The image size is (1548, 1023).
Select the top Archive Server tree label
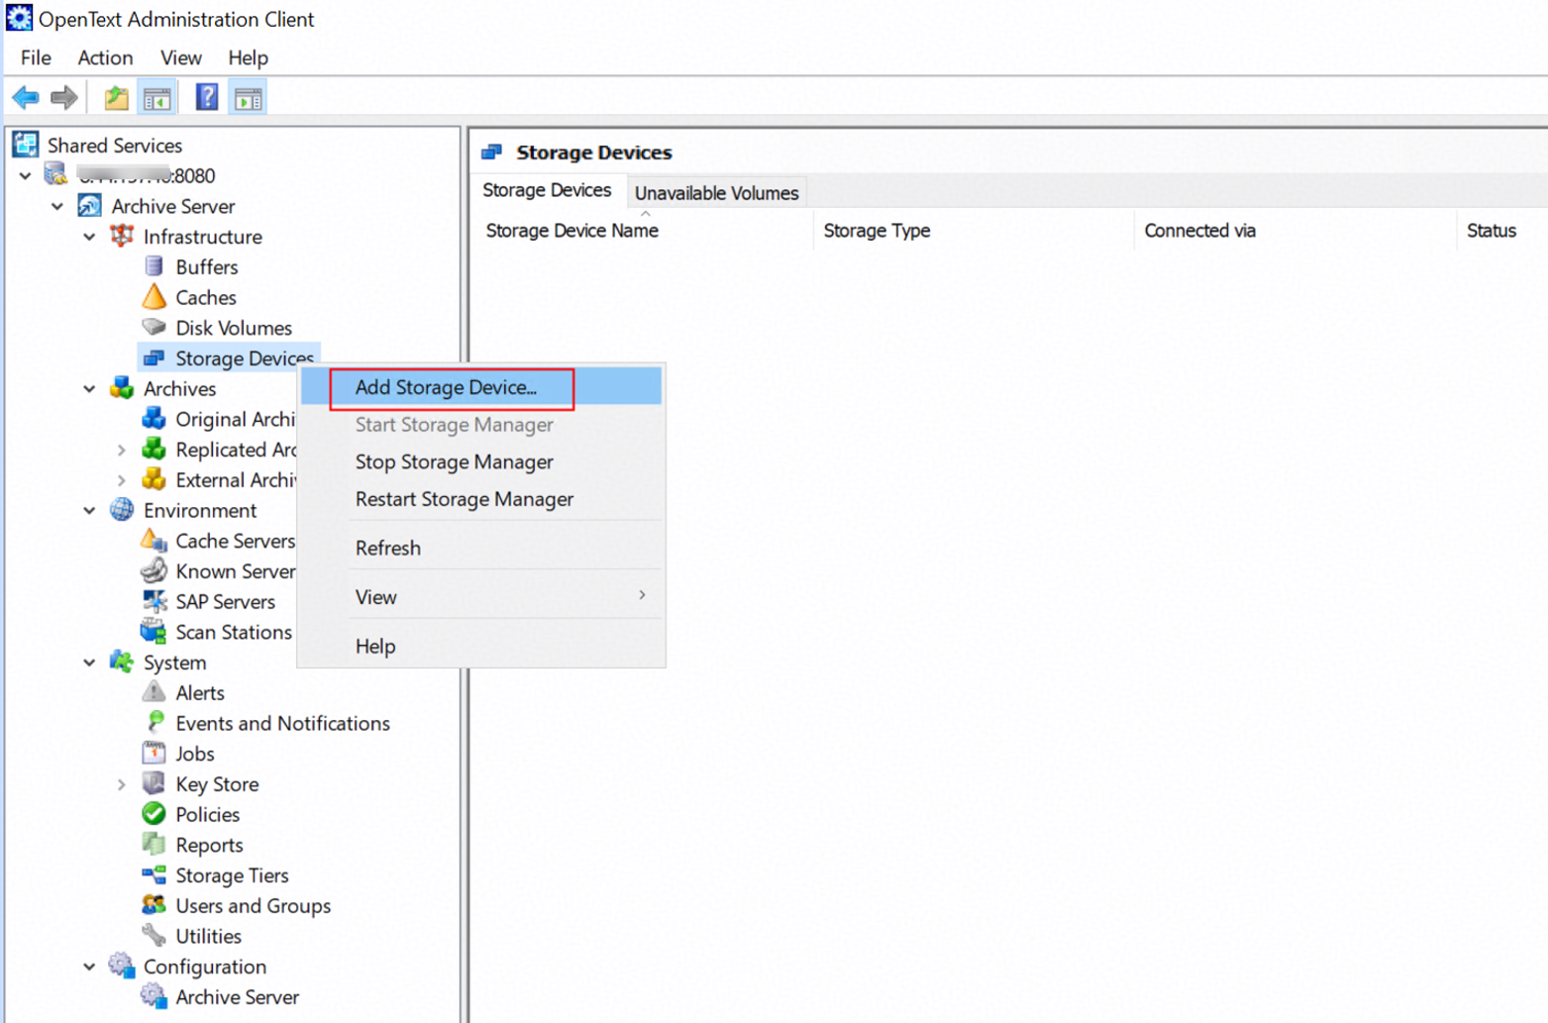pos(172,206)
